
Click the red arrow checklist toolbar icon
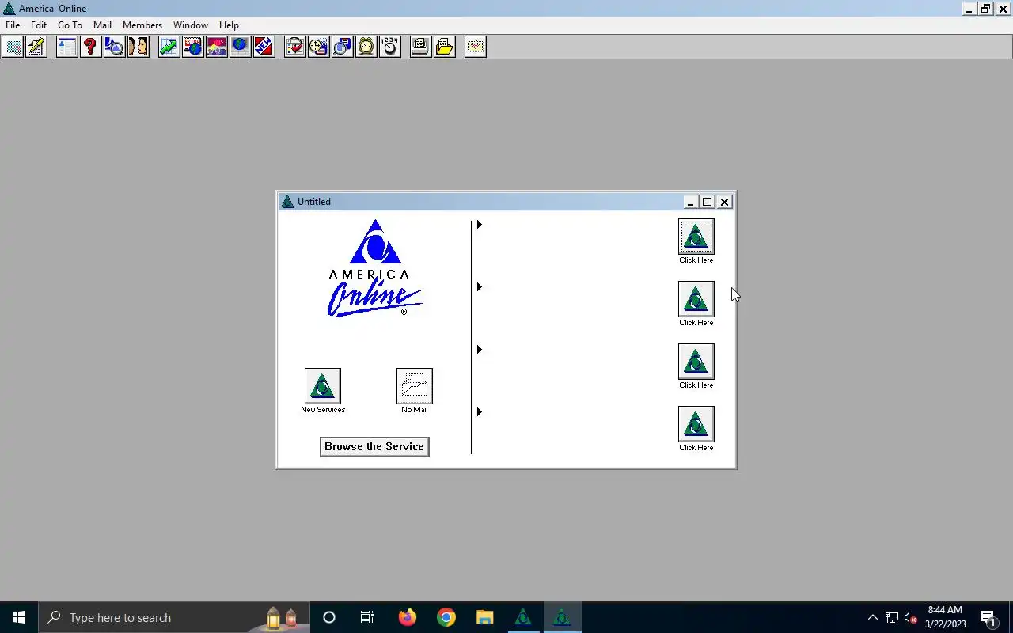click(x=295, y=47)
